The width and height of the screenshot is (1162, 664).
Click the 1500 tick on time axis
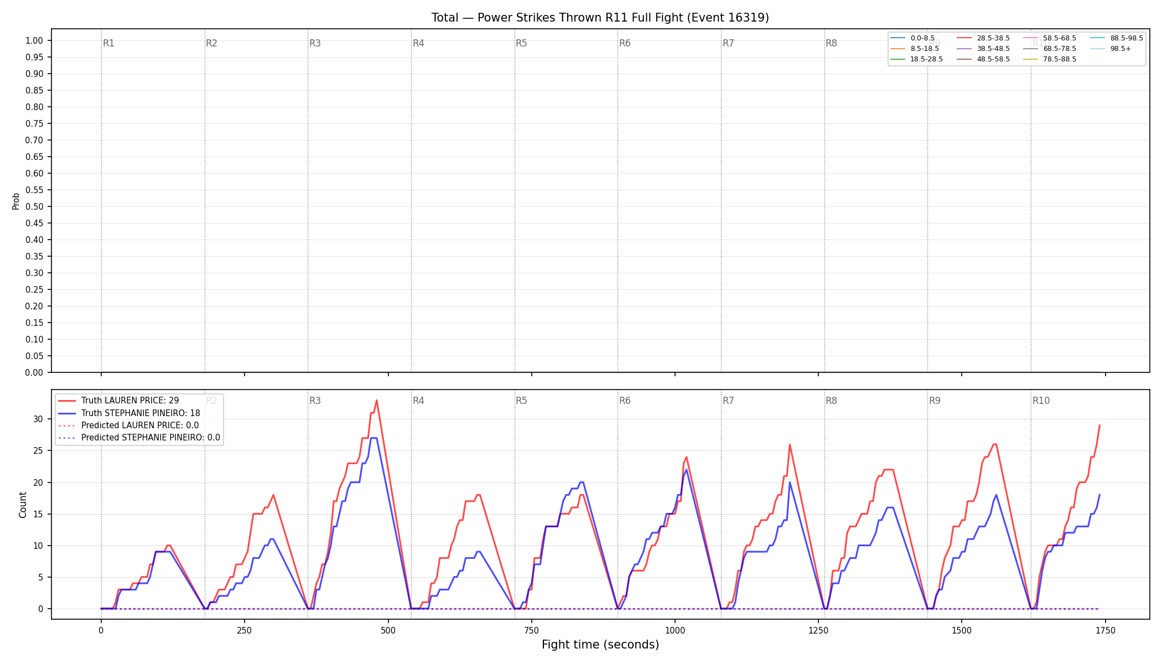click(x=962, y=630)
